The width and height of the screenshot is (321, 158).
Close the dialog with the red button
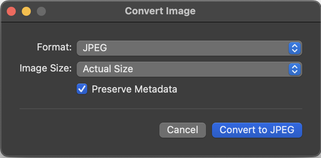11,11
